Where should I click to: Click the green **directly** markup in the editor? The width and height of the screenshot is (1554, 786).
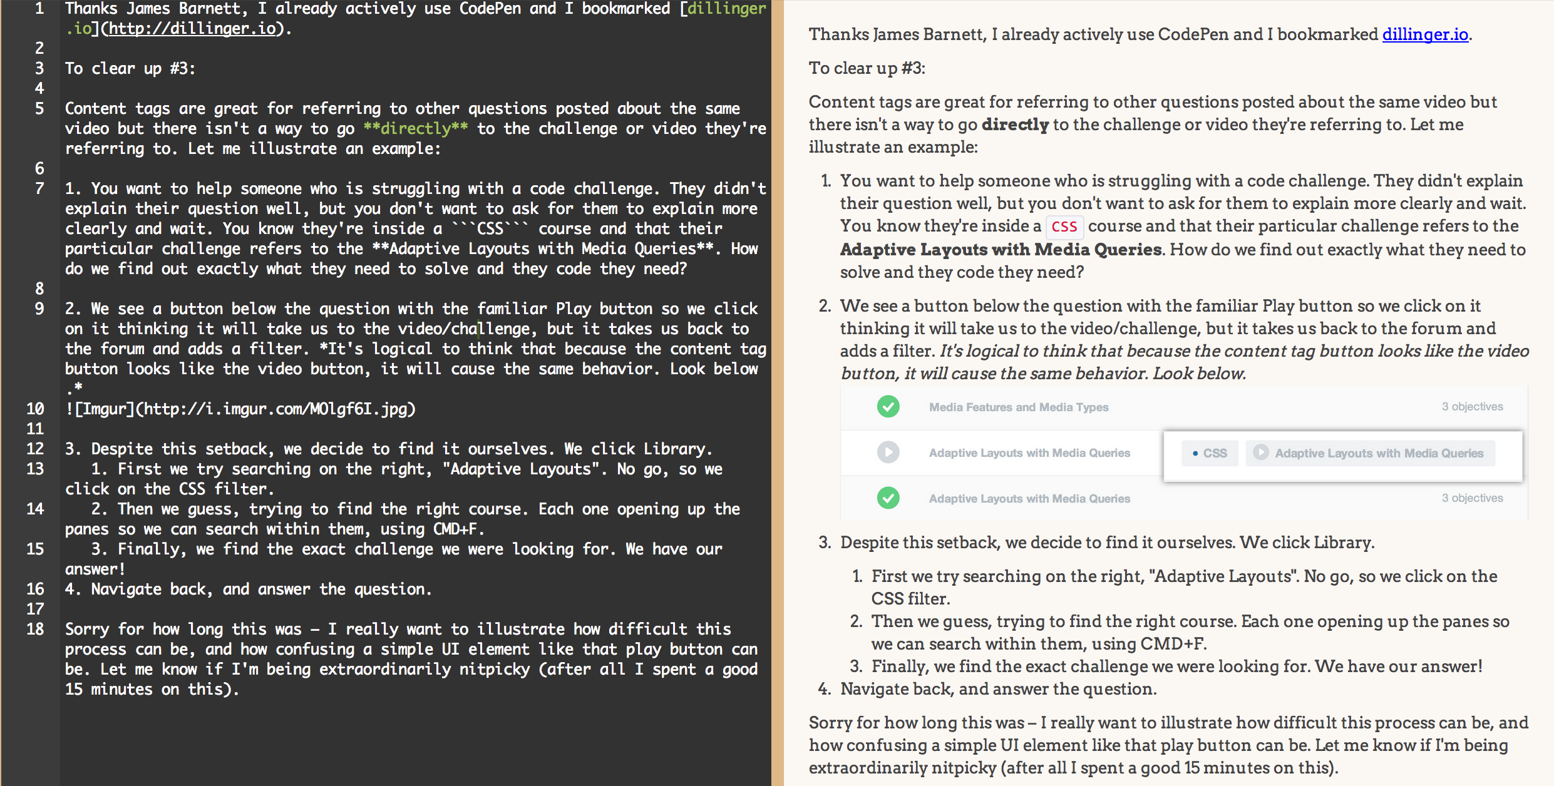[x=416, y=128]
